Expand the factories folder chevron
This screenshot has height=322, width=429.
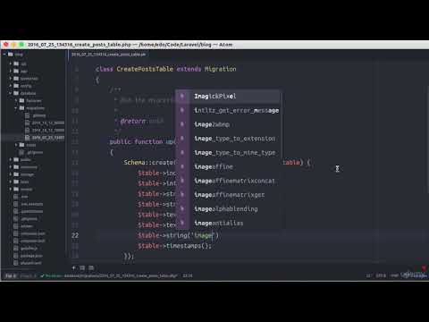pos(16,100)
